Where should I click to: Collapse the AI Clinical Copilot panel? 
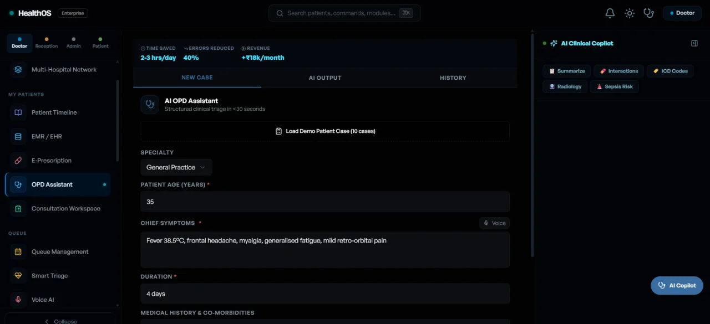pos(694,43)
